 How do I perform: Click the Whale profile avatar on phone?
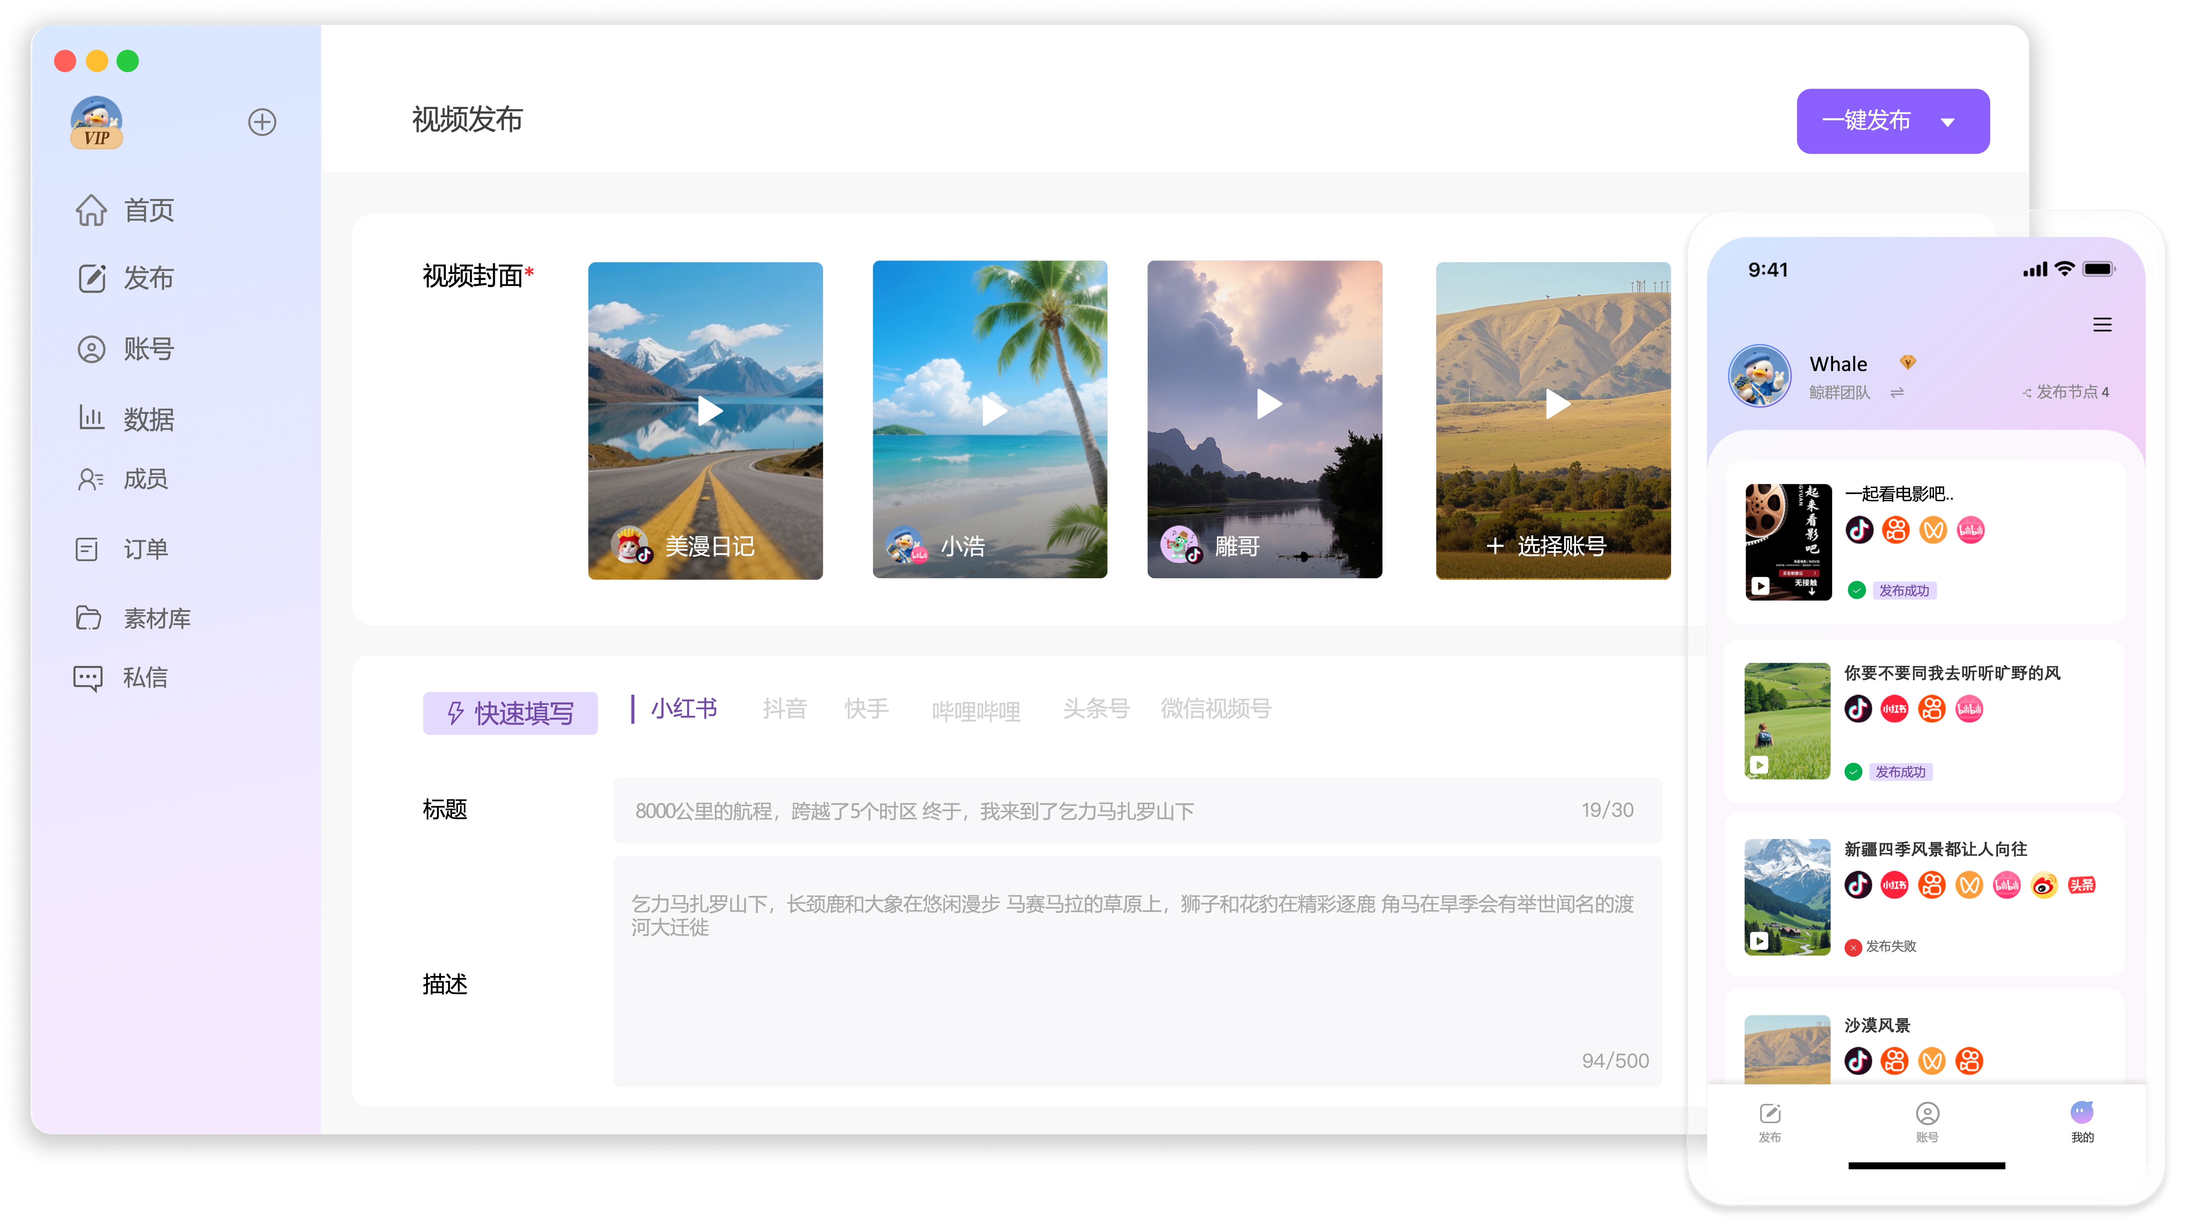pyautogui.click(x=1760, y=376)
